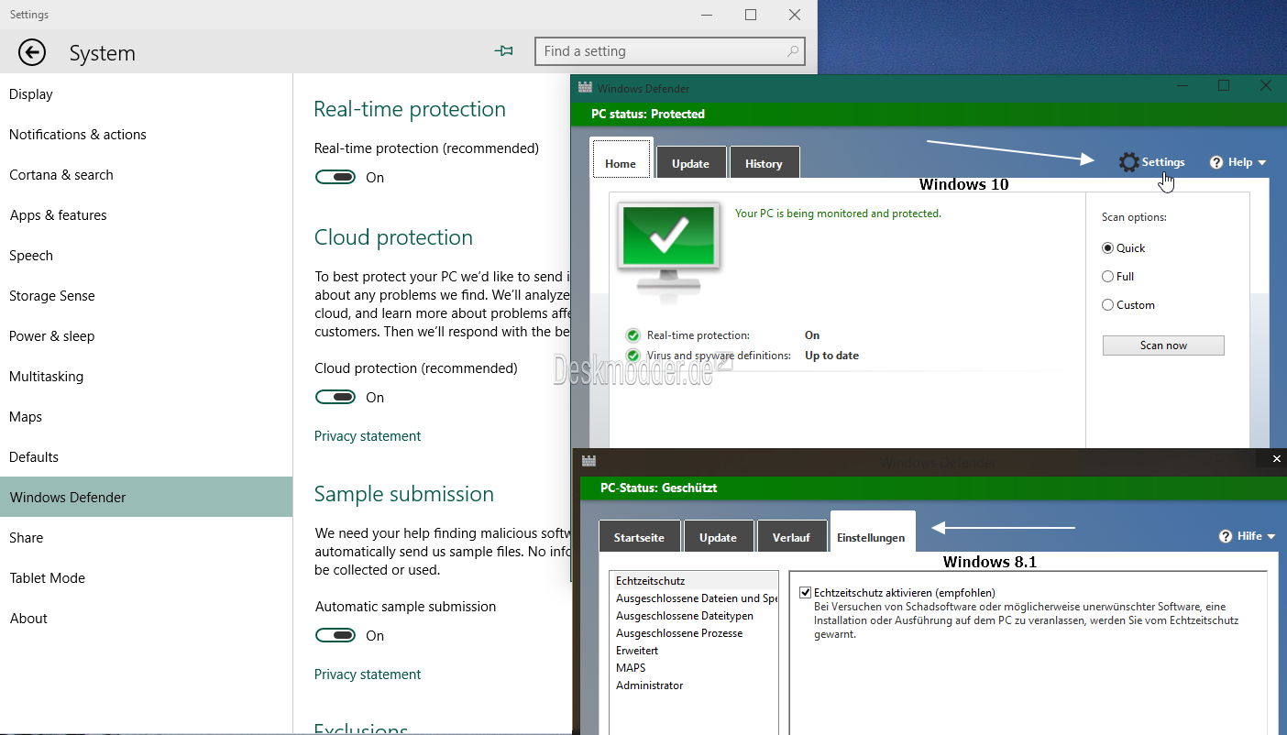This screenshot has height=735, width=1287.
Task: Toggle Real-time protection switch off
Action: [335, 177]
